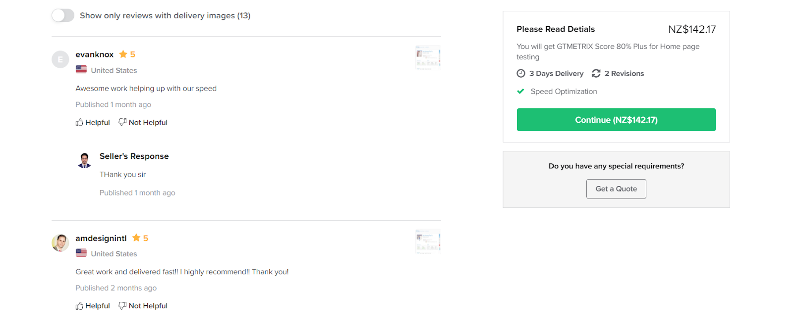The width and height of the screenshot is (793, 335).
Task: Click thumbs-down Not Helpful icon on evanknox review
Action: point(122,122)
